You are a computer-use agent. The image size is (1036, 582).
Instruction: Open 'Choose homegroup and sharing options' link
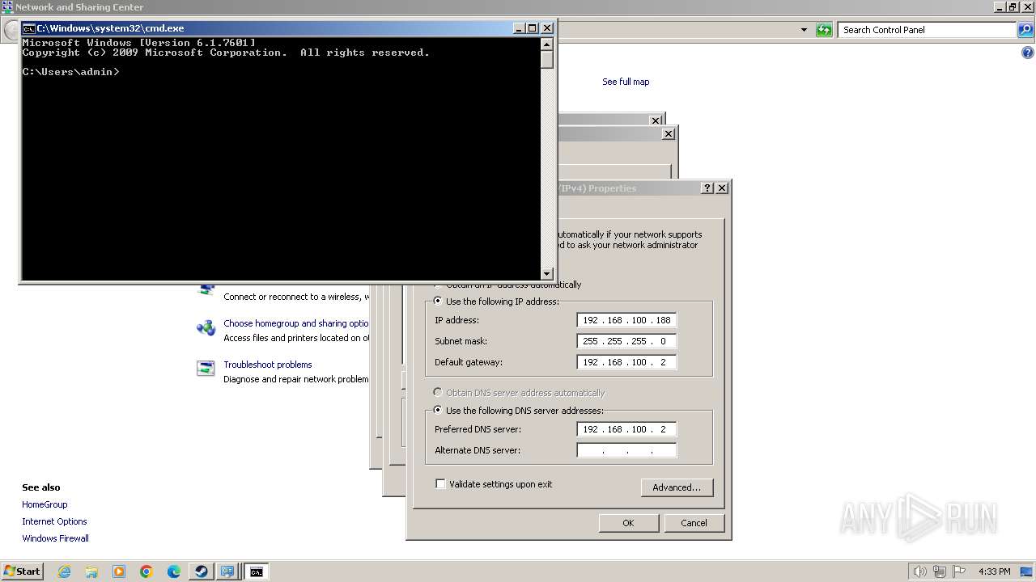pyautogui.click(x=296, y=323)
